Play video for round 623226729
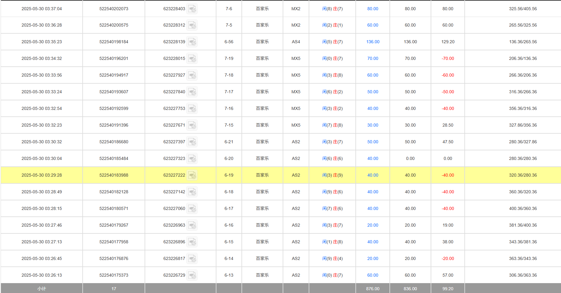561x293 pixels. click(192, 275)
